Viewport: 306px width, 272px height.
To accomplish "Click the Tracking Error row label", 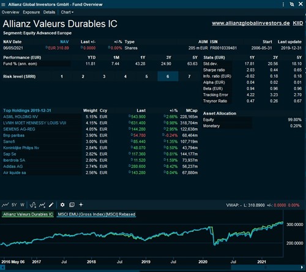I will point(215,95).
